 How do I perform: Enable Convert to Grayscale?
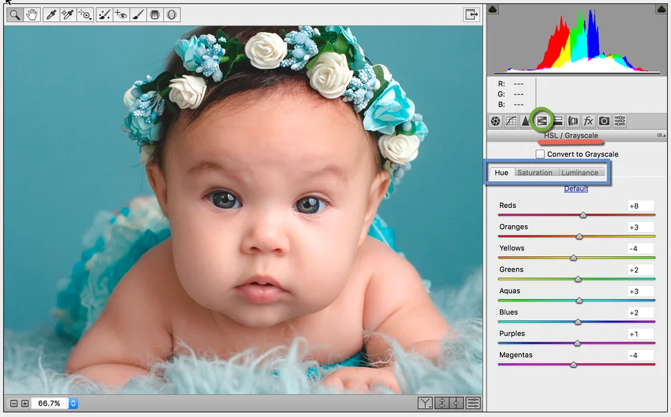click(x=540, y=154)
